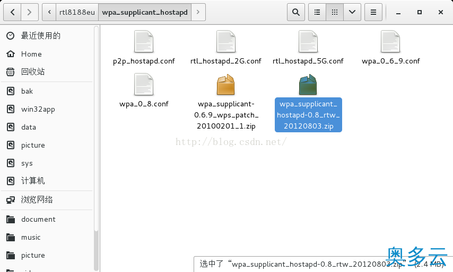453x272 pixels.
Task: Go back with the back arrow button
Action: pyautogui.click(x=12, y=12)
